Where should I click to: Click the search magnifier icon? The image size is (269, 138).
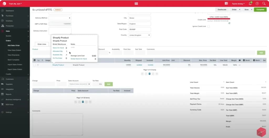(264, 4)
